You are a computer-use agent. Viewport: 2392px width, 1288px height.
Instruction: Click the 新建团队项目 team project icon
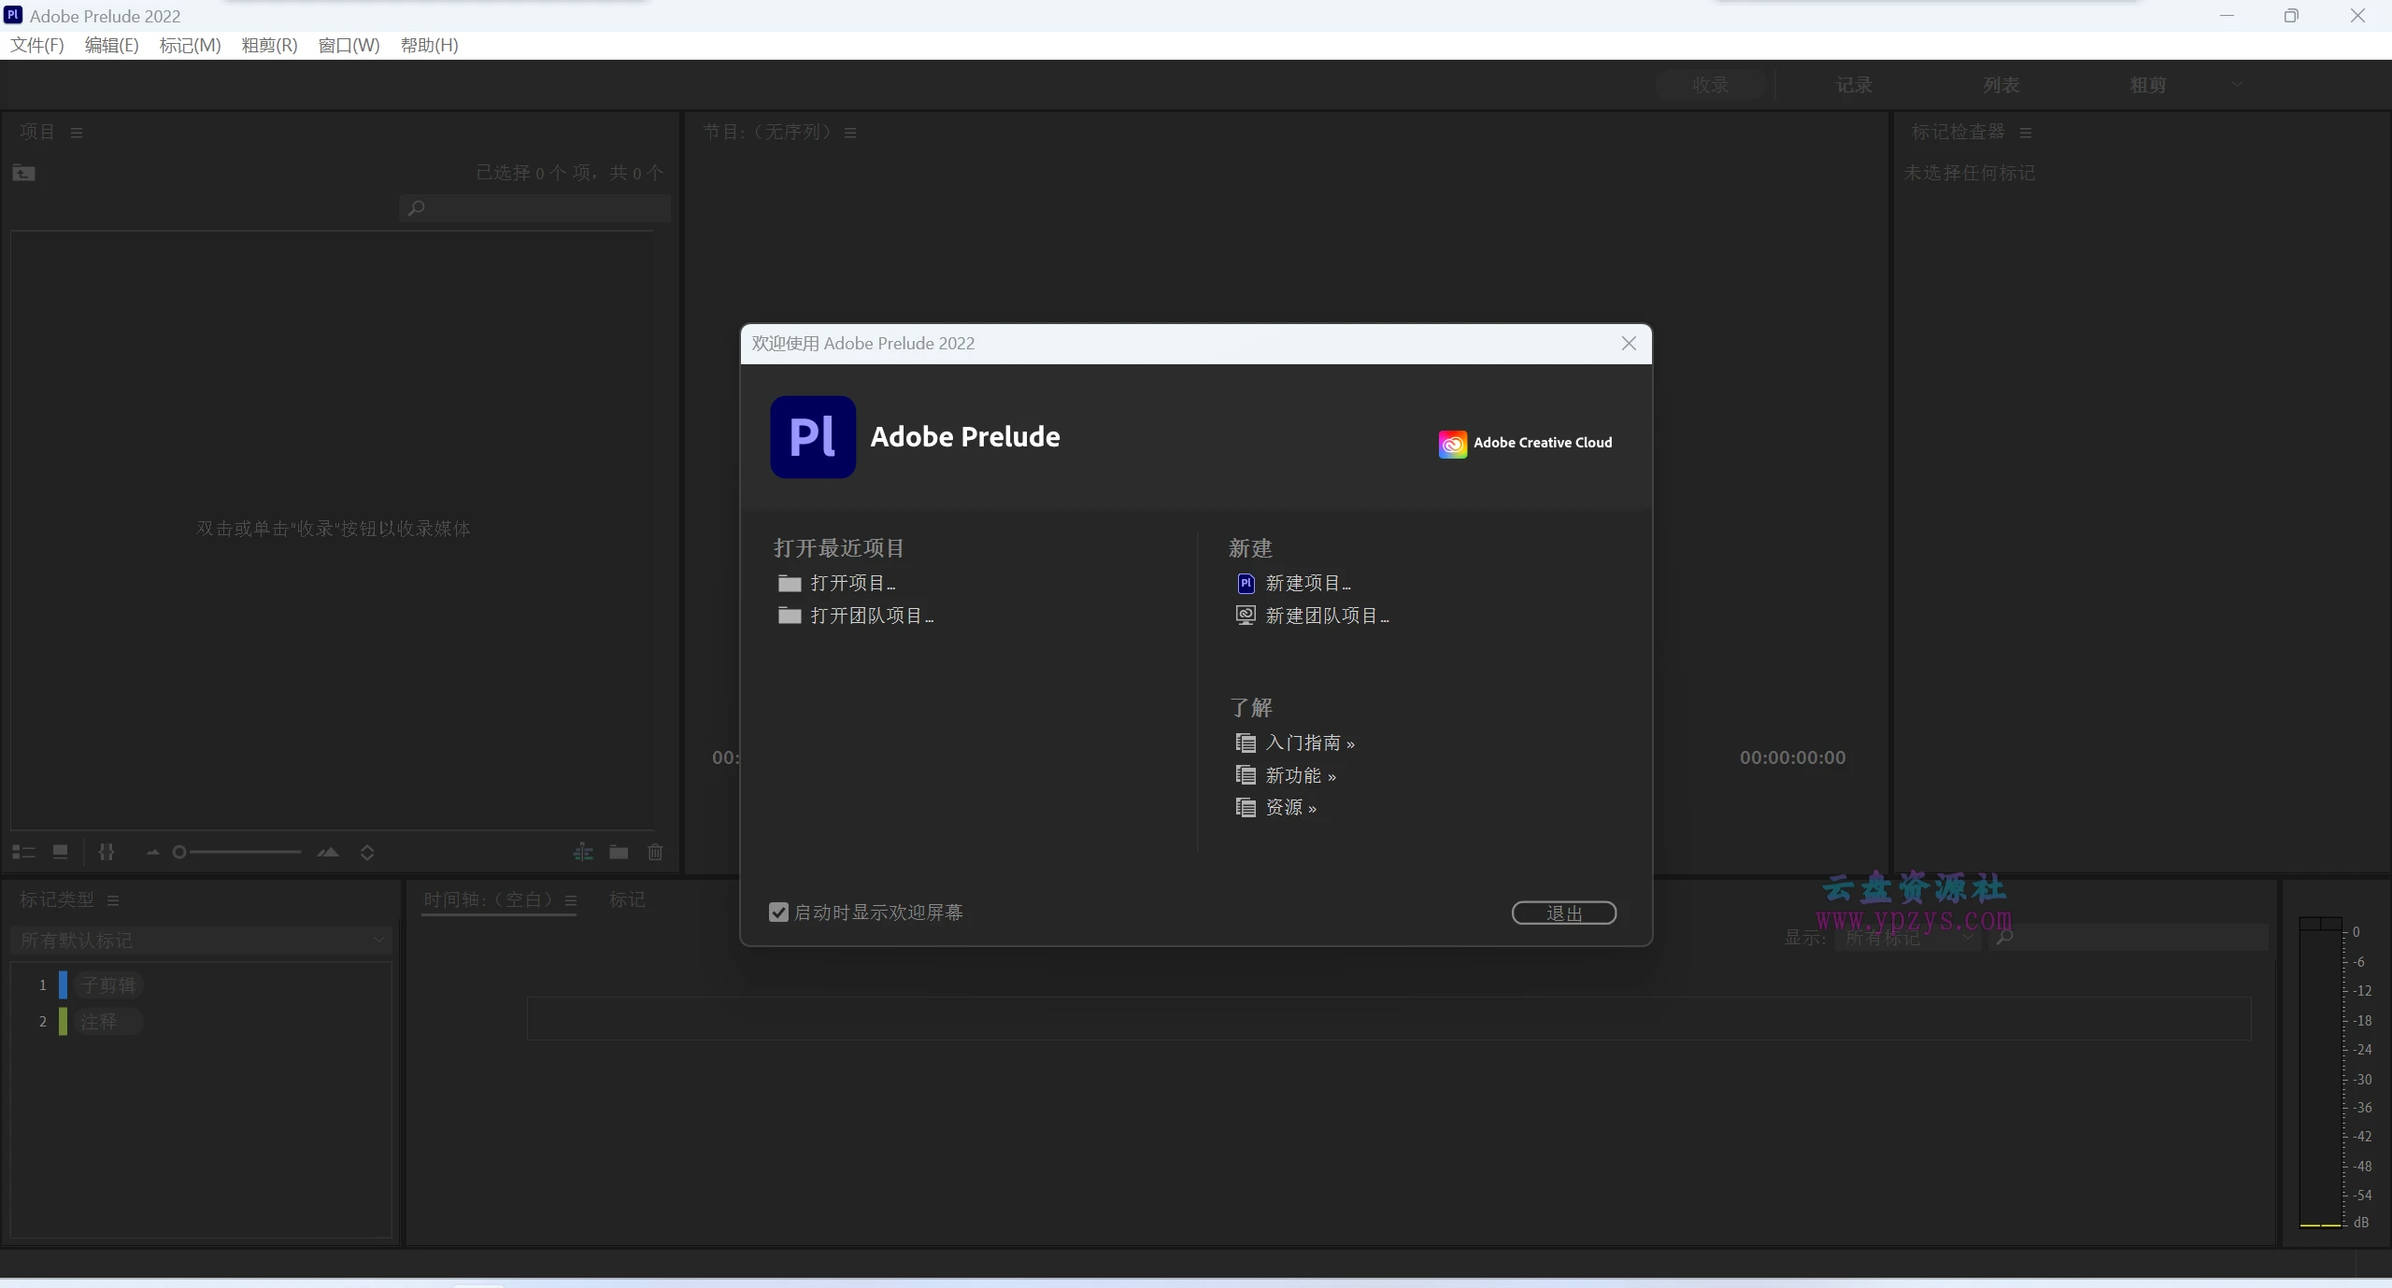point(1246,616)
